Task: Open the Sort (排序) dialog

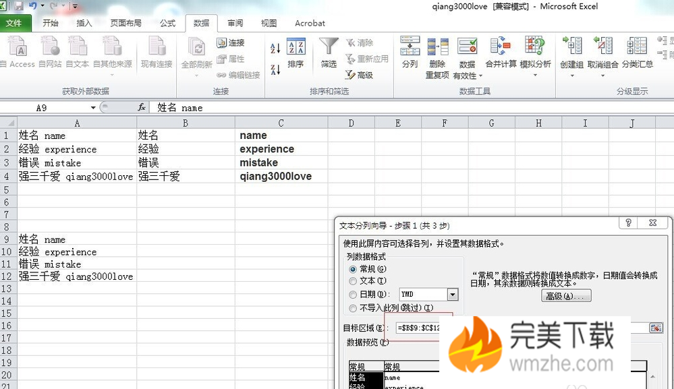Action: coord(296,53)
